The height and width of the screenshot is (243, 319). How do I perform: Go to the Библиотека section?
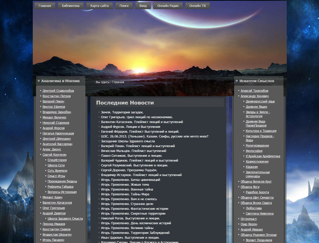pos(71,6)
